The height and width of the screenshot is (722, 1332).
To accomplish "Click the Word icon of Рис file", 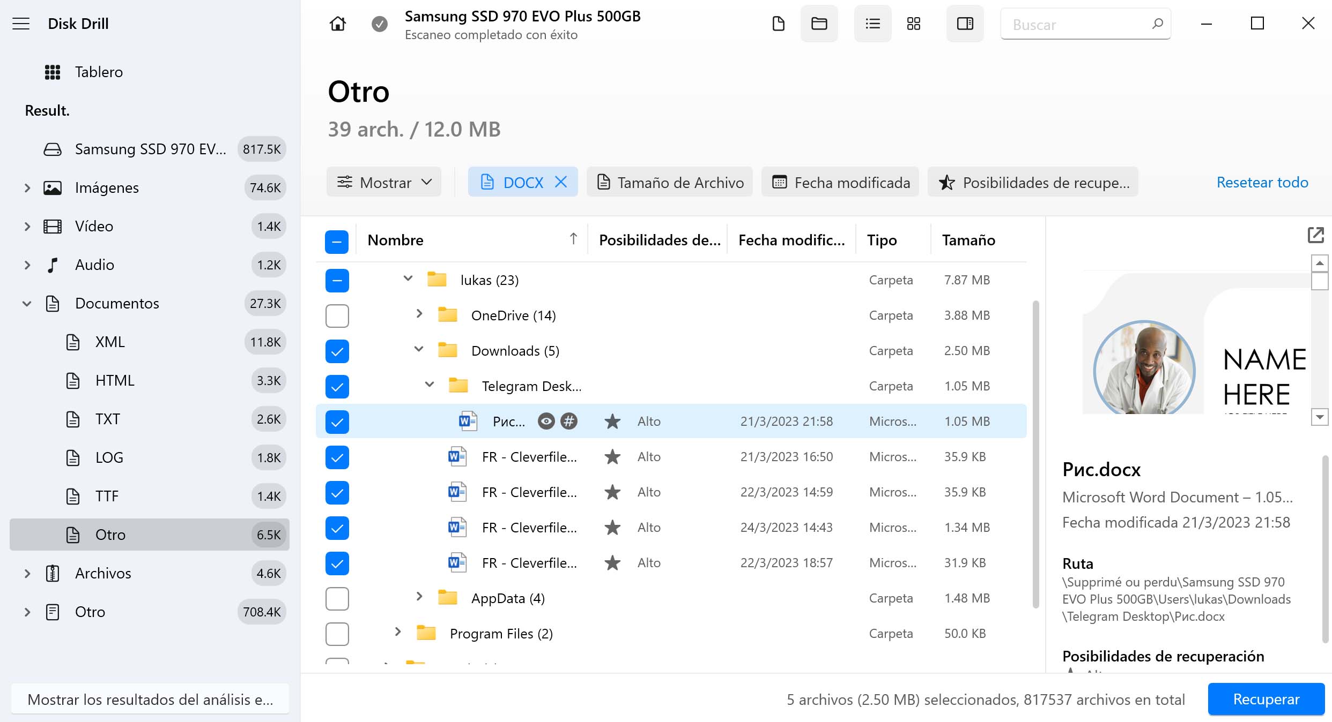I will point(468,422).
